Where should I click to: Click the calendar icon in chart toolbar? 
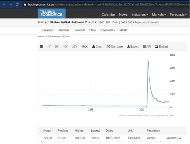tap(41, 47)
